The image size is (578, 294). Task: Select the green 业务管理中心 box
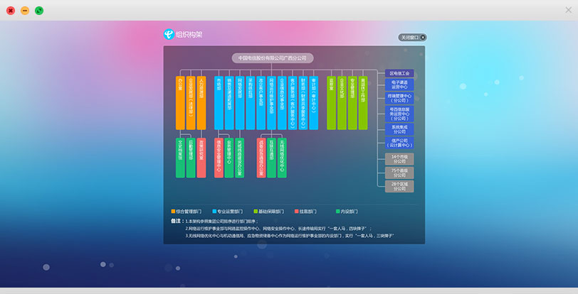point(229,158)
